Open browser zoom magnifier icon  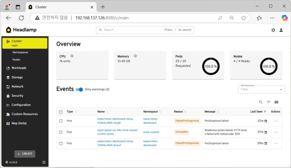(x=231, y=18)
